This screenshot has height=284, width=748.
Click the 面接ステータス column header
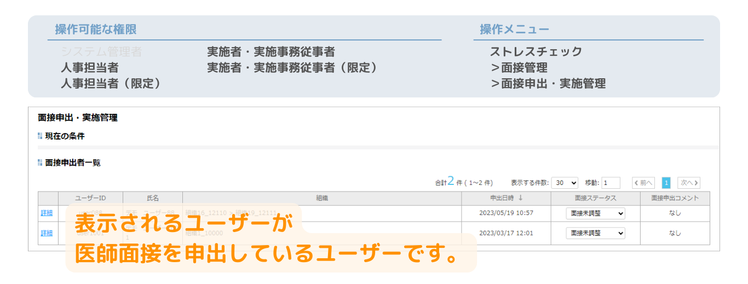click(595, 198)
